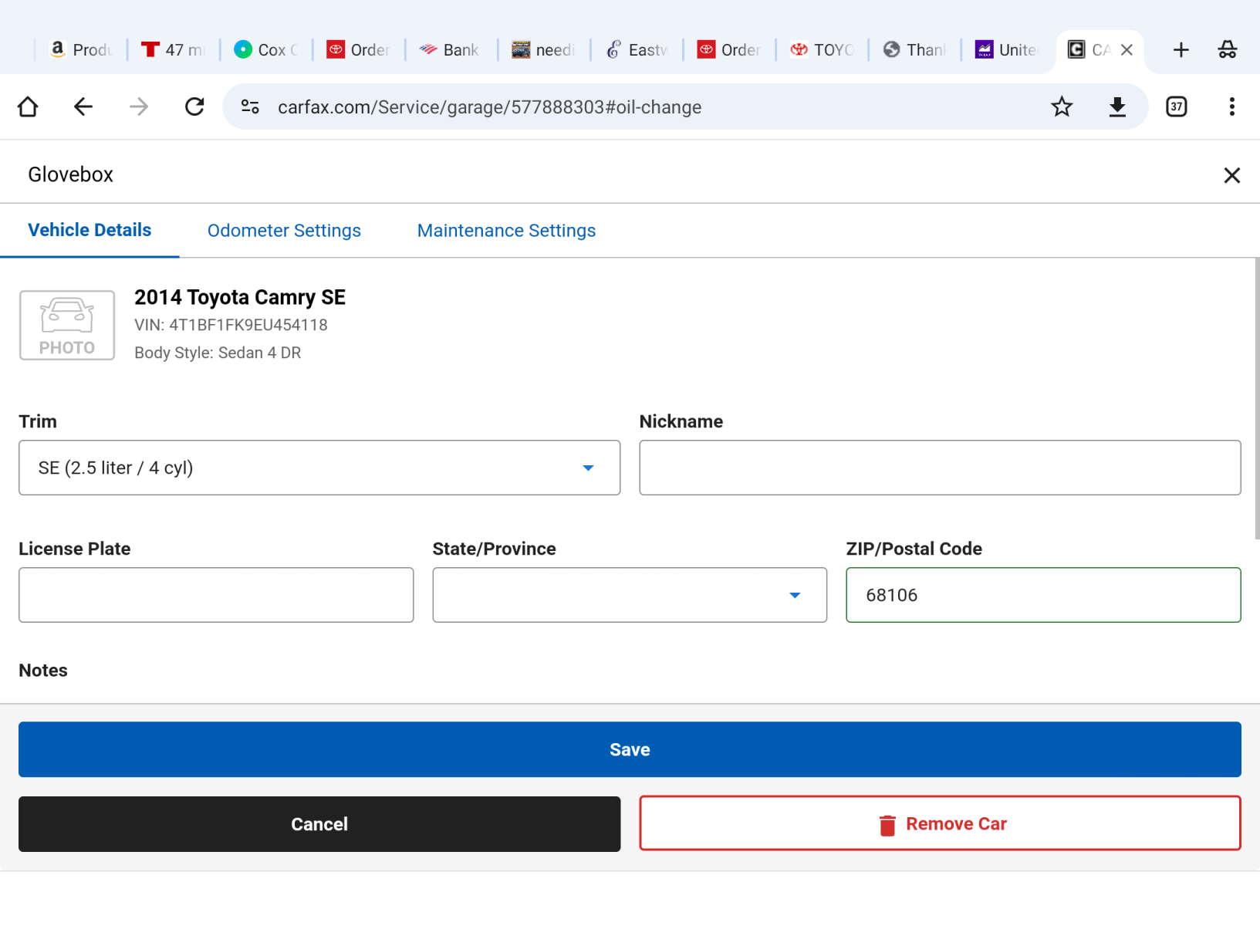Switch to Odometer Settings tab
The height and width of the screenshot is (926, 1260).
284,231
